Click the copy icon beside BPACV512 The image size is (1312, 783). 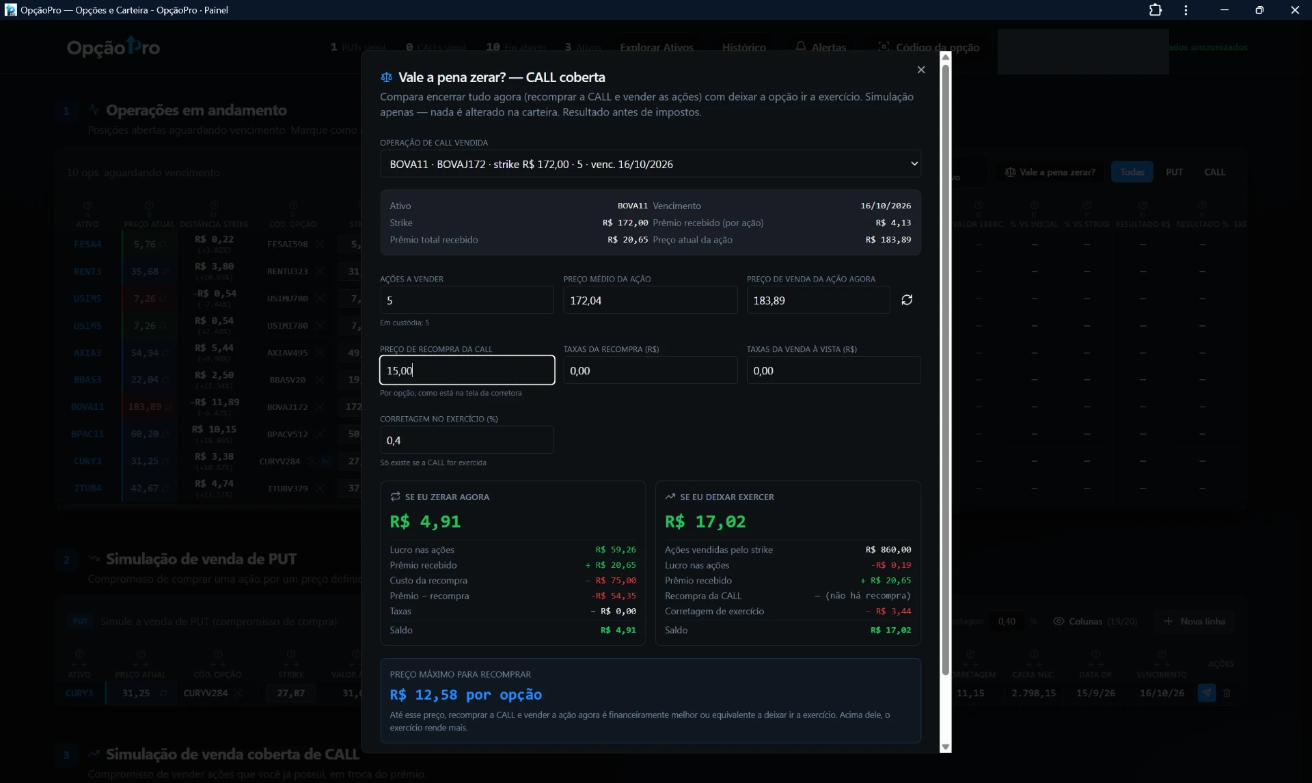pyautogui.click(x=320, y=434)
